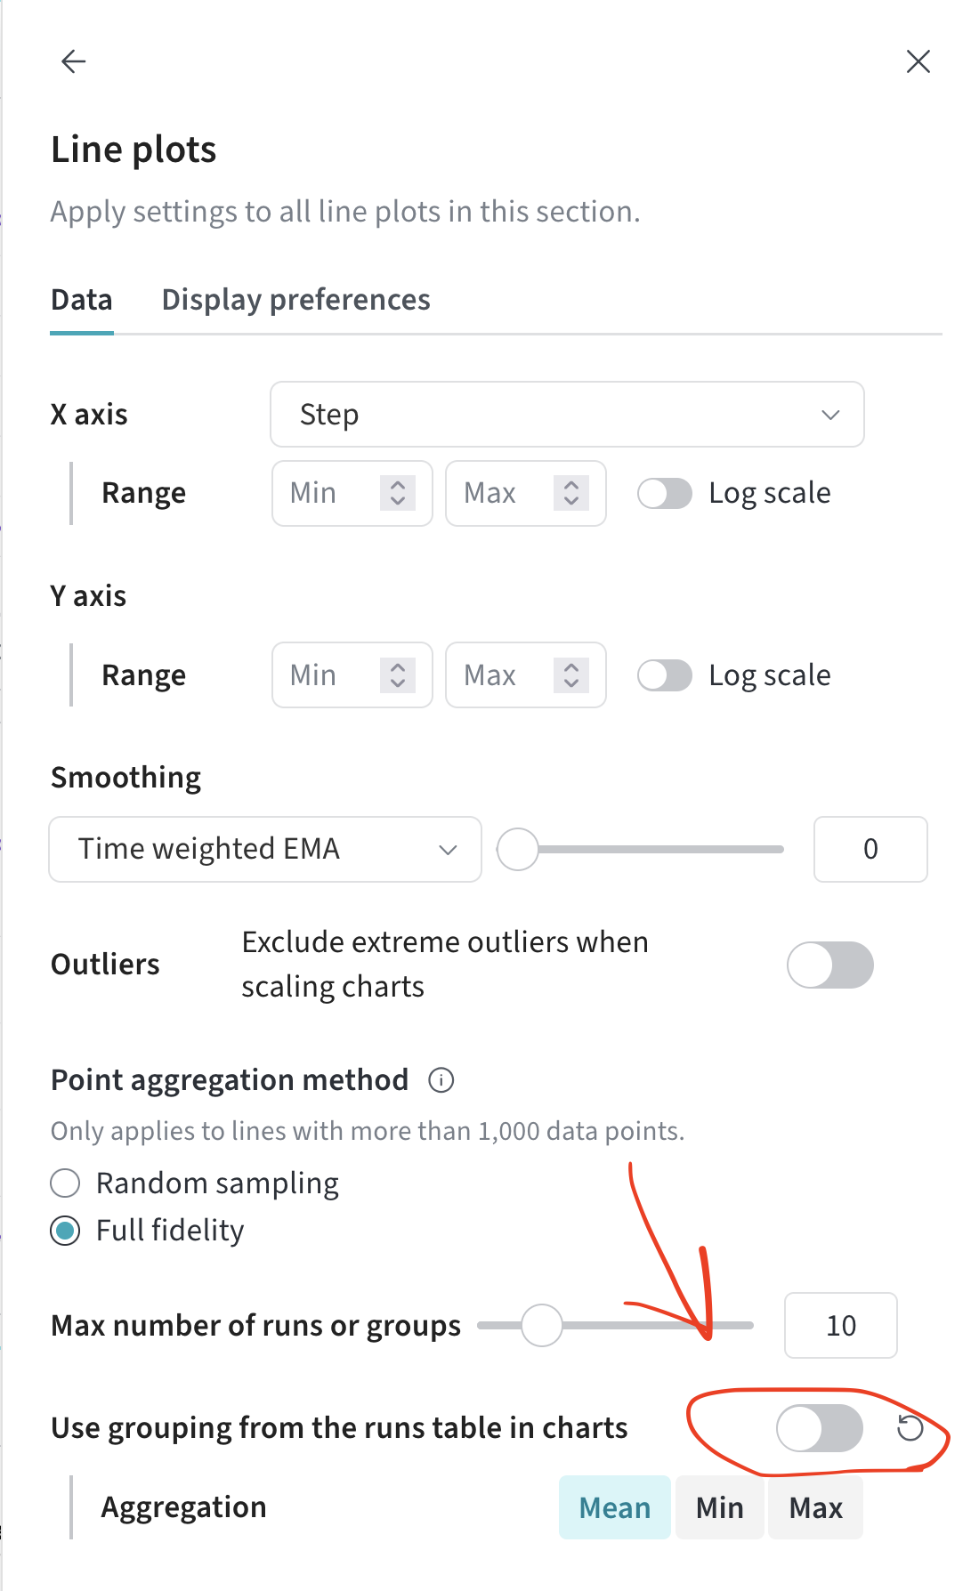Expand the Time weighted EMA smoothing dropdown

tap(265, 850)
